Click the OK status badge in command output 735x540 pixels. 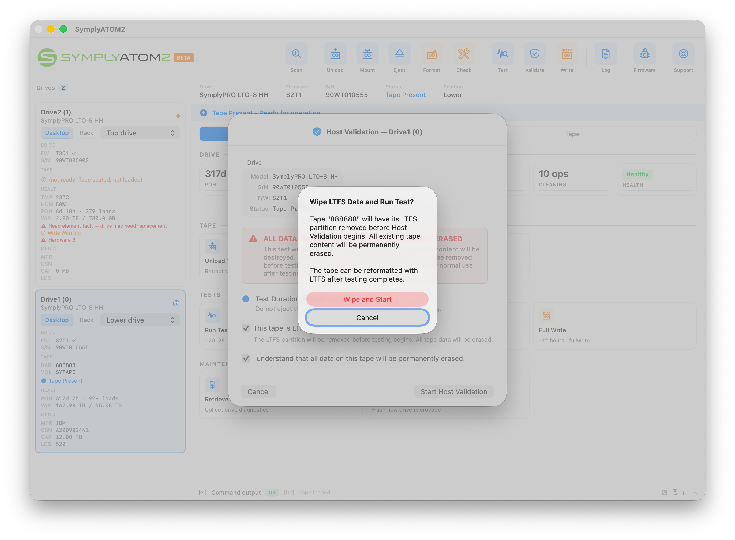[x=272, y=492]
